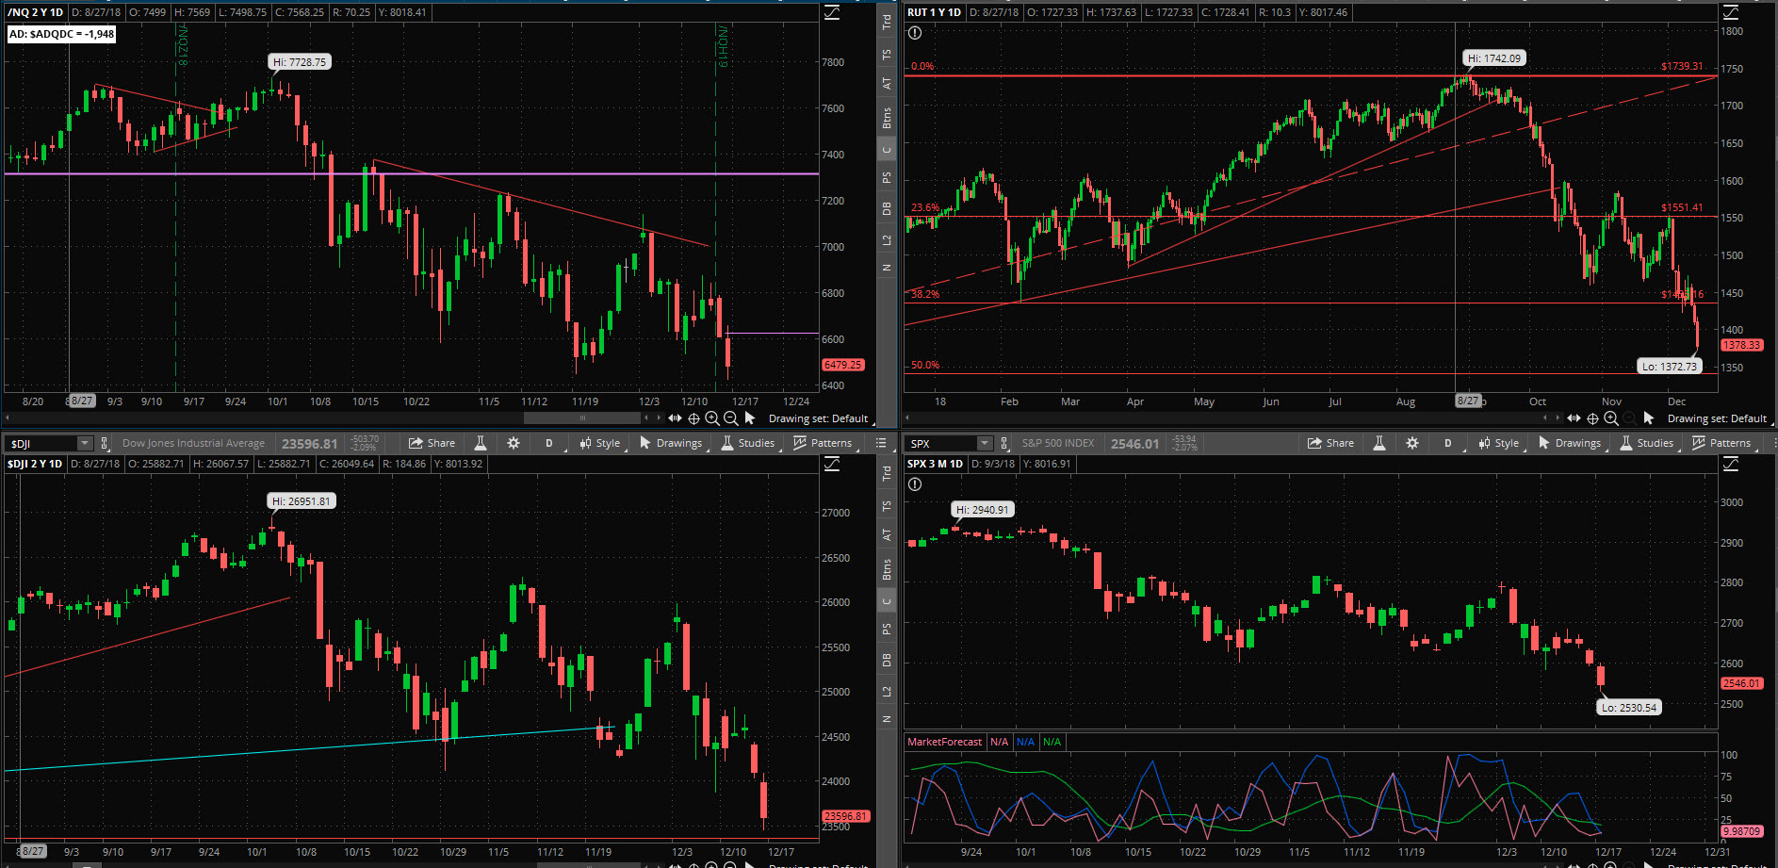1778x868 pixels.
Task: Click 6479.25 price tag on /NQ axis
Action: (843, 365)
